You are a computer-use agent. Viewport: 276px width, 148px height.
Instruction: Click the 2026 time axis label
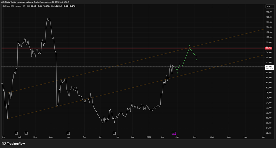click(x=149, y=137)
